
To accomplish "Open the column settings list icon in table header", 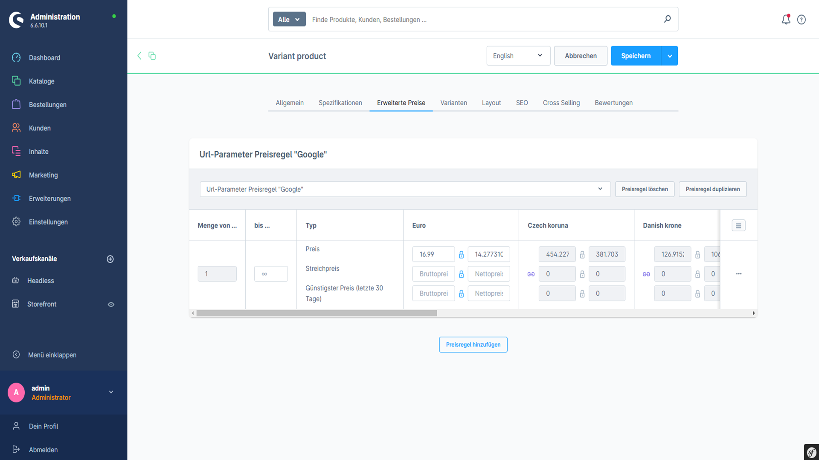I will pos(738,226).
